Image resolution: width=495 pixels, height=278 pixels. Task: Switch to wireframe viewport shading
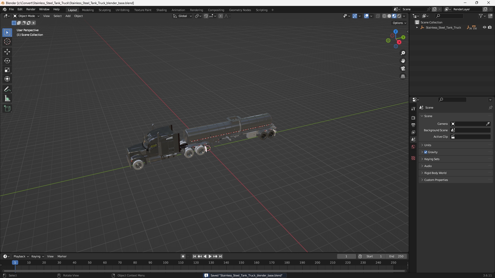(384, 16)
